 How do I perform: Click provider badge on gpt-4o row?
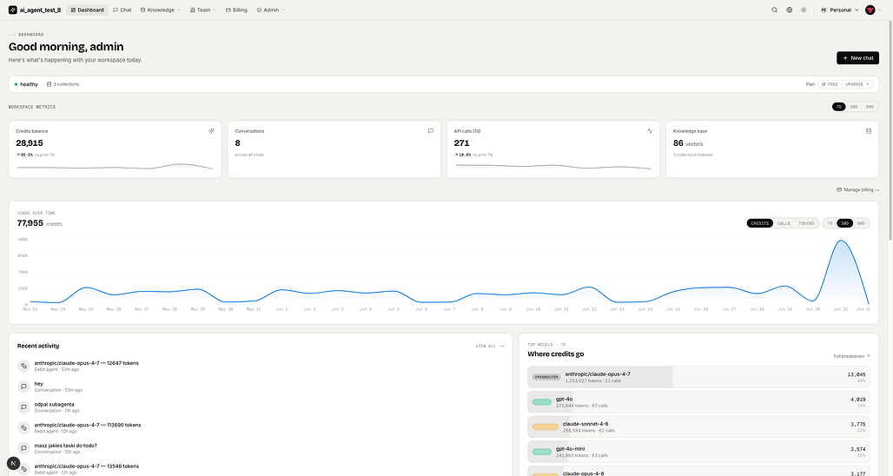click(x=541, y=402)
